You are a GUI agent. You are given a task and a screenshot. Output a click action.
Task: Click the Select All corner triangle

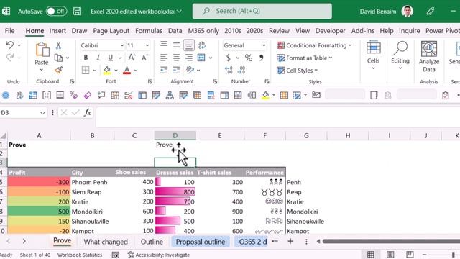click(3, 136)
